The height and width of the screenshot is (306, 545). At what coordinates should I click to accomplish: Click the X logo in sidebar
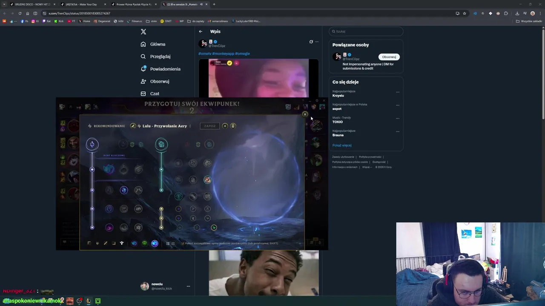coord(143,32)
